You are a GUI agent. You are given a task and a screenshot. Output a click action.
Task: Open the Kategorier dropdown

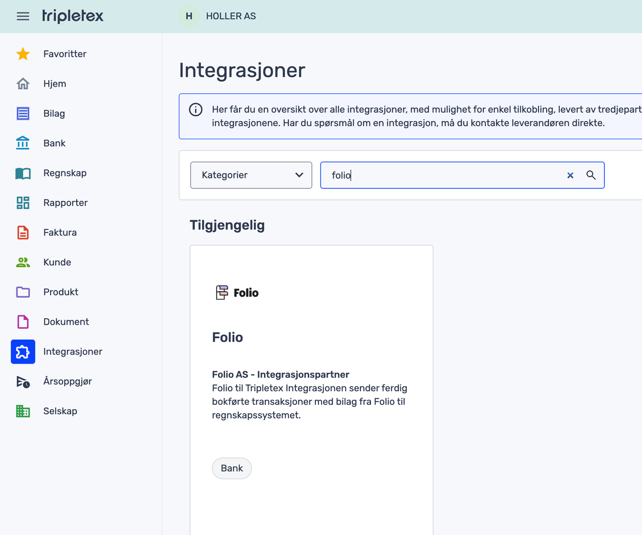251,175
